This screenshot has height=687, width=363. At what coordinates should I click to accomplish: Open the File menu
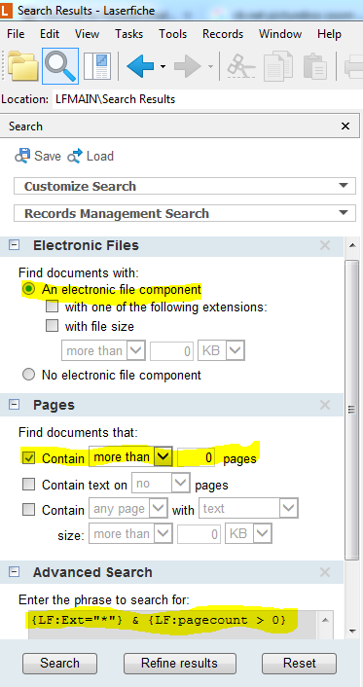(x=16, y=34)
